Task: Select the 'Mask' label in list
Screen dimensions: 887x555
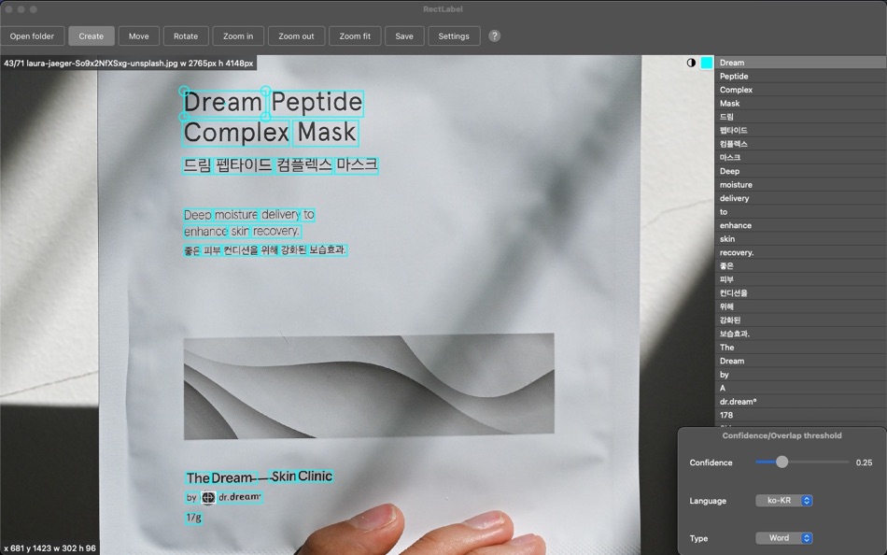Action: [x=800, y=104]
